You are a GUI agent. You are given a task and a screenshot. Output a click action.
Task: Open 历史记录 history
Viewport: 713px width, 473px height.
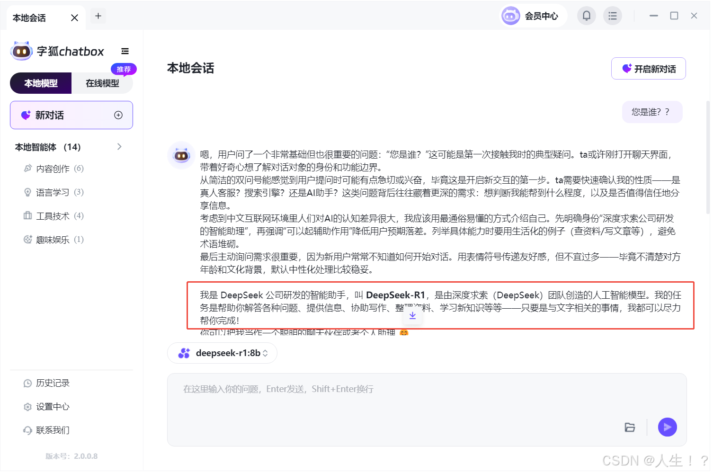tap(46, 383)
